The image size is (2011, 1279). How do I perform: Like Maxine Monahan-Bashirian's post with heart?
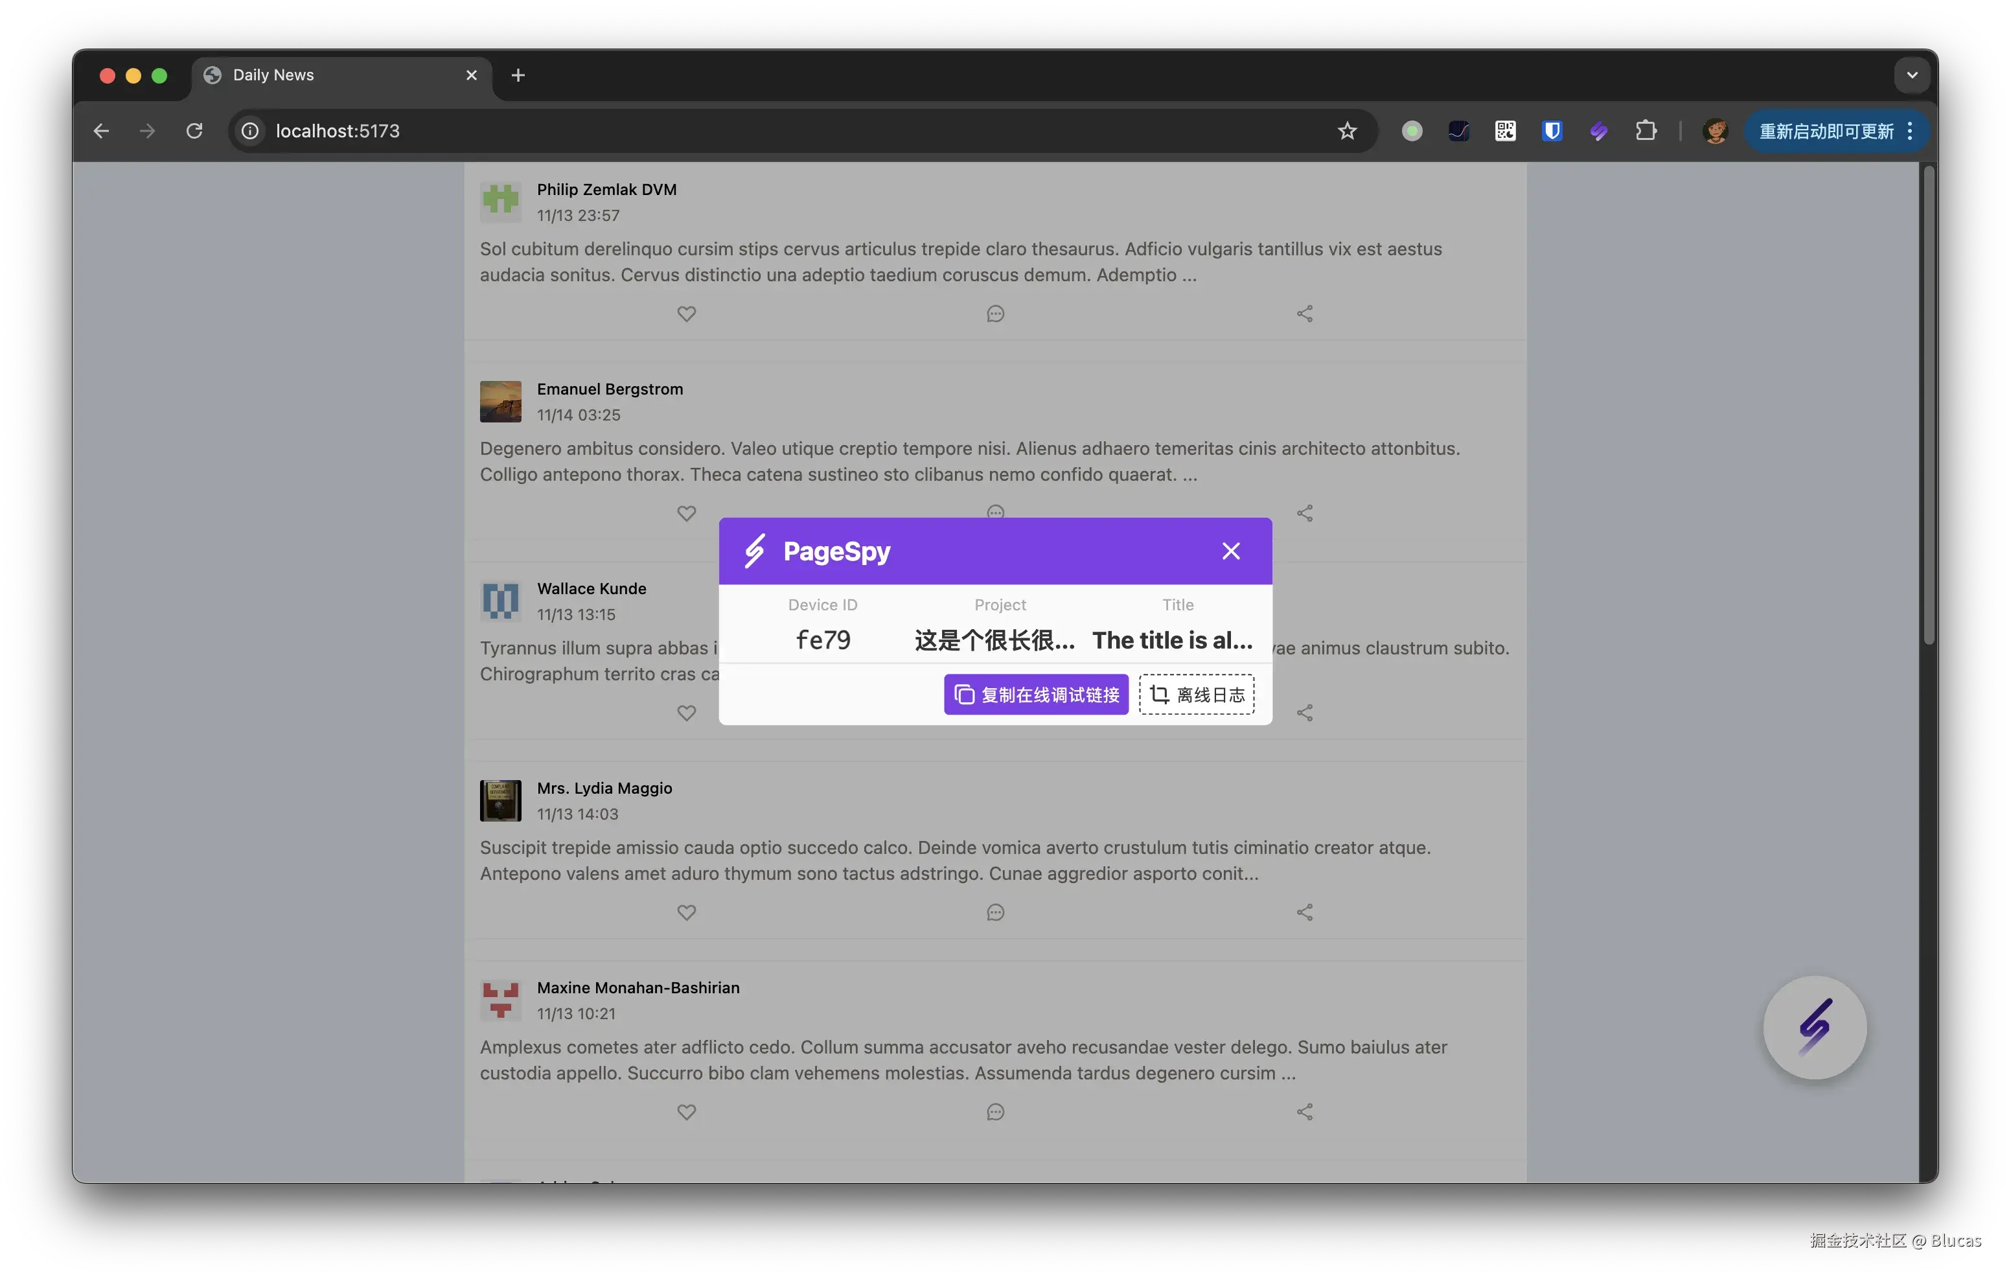685,1112
